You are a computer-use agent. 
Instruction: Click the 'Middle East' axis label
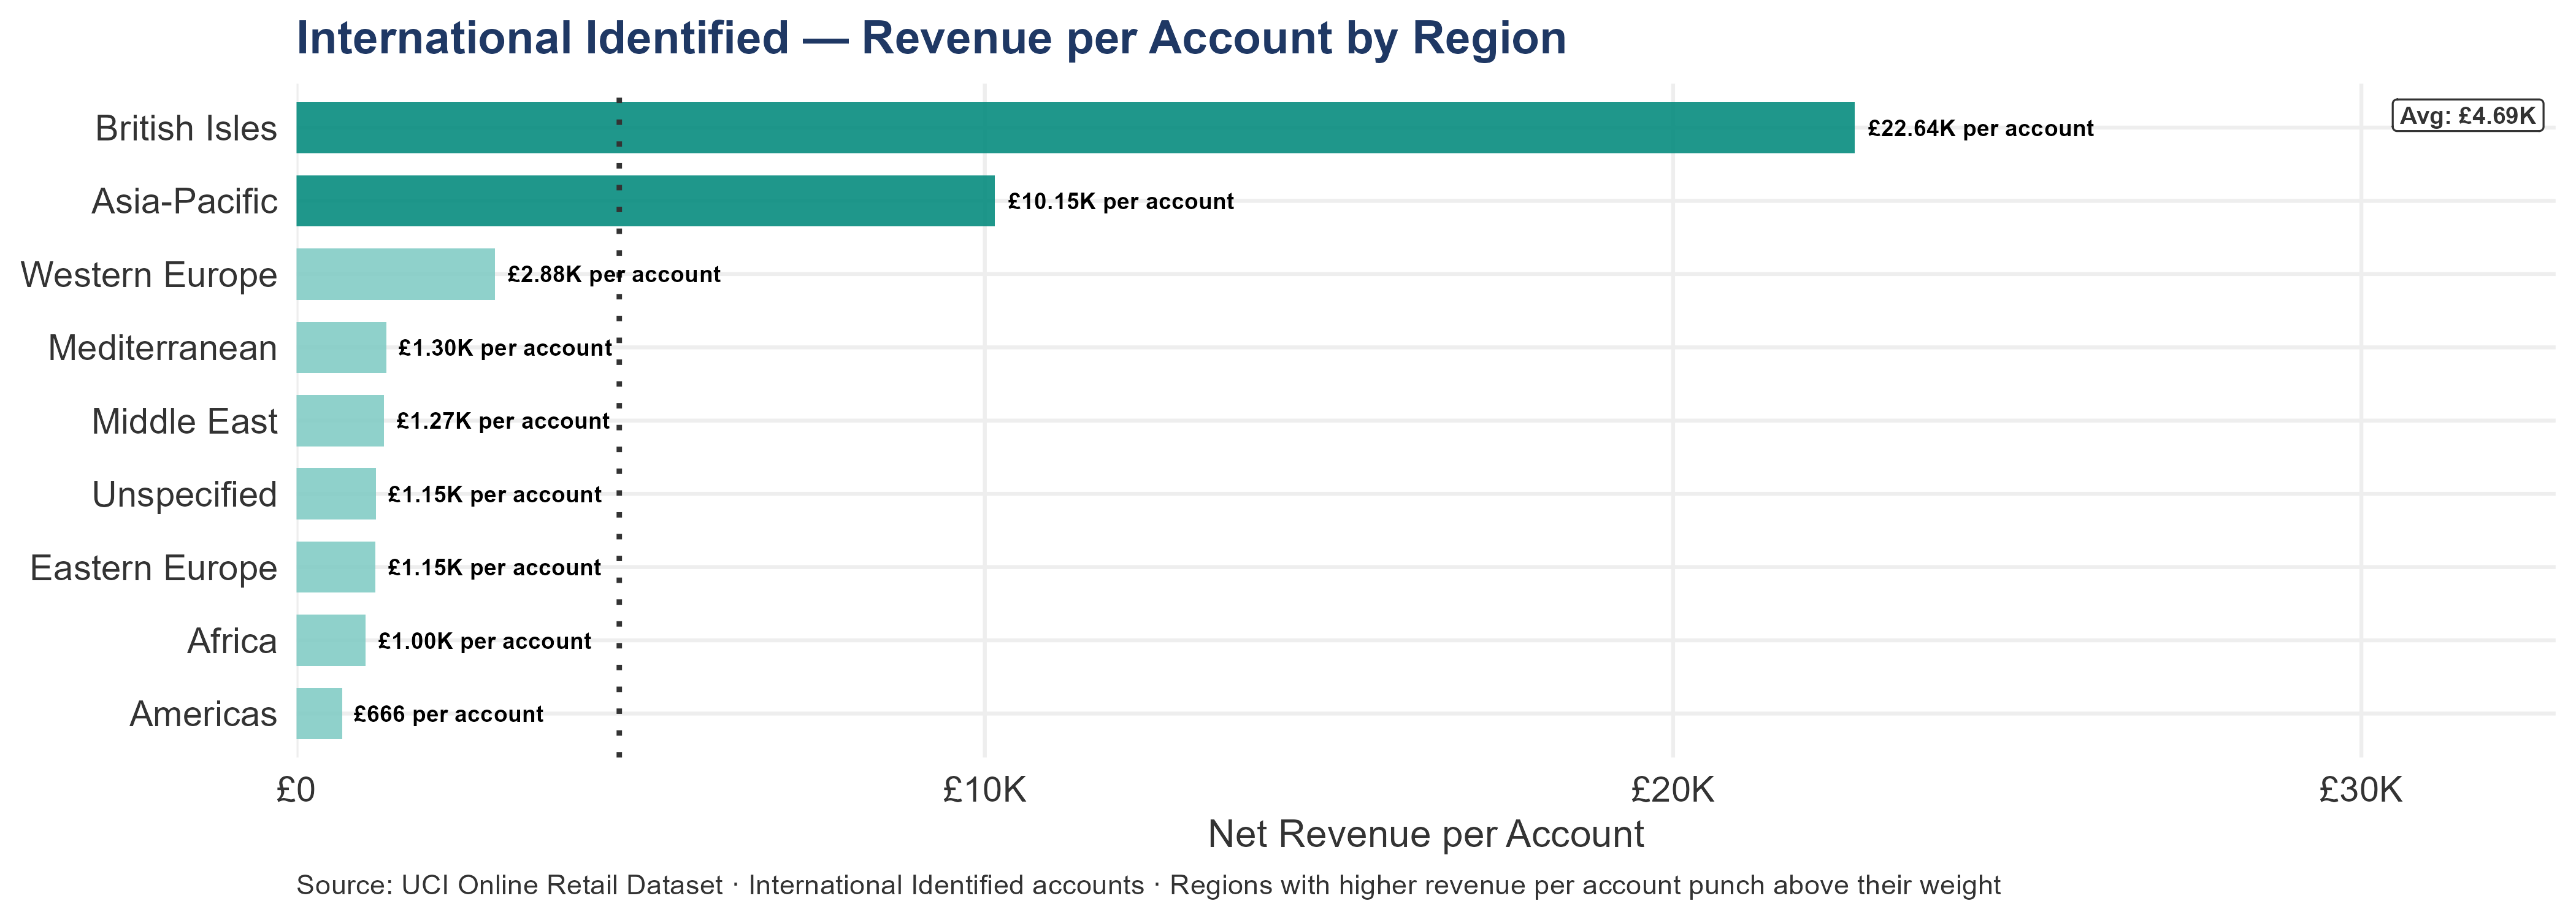184,421
